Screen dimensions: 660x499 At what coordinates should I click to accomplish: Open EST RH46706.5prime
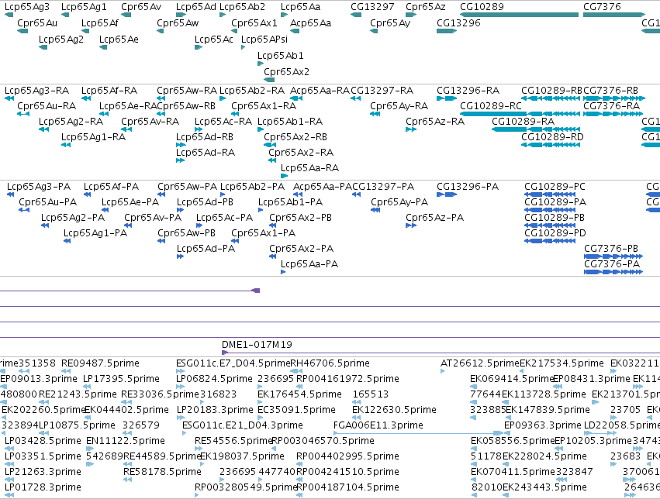pyautogui.click(x=330, y=363)
